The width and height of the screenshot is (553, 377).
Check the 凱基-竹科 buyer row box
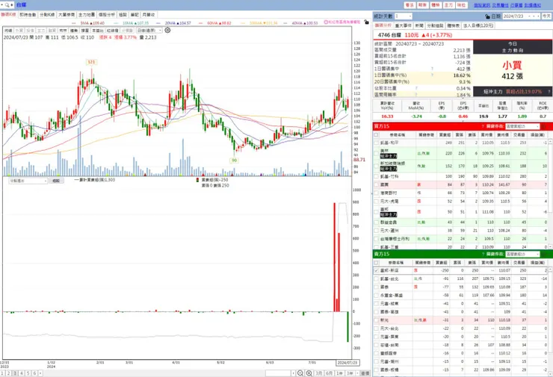[x=377, y=176]
